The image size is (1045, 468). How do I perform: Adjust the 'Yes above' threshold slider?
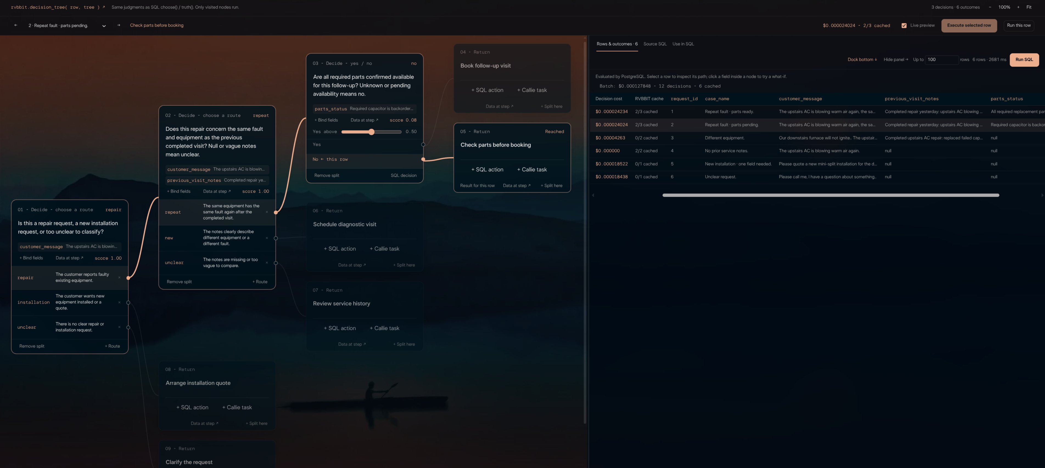pyautogui.click(x=371, y=132)
